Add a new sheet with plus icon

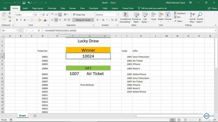coord(35,116)
